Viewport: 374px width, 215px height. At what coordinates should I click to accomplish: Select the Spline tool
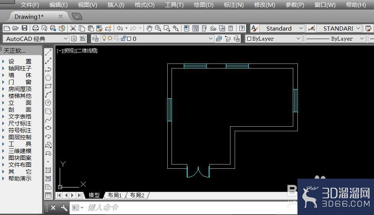(x=48, y=120)
